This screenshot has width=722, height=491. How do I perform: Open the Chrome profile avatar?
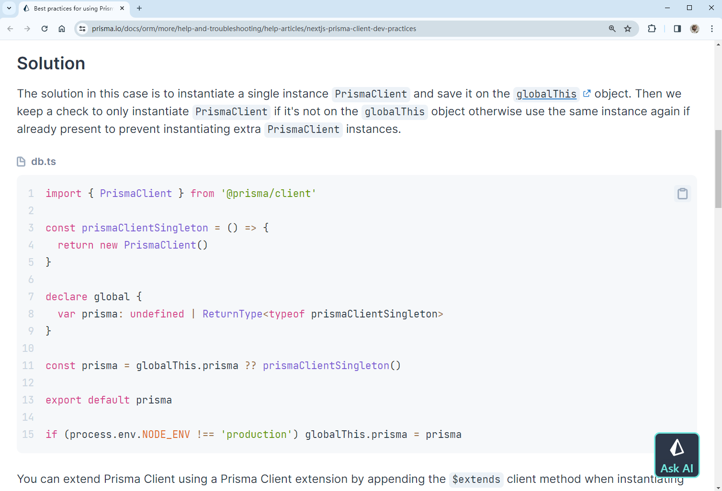point(695,29)
